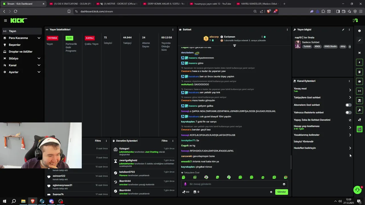Select Droplar ve ödüller in left sidebar
This screenshot has height=205, width=365.
pyautogui.click(x=22, y=52)
